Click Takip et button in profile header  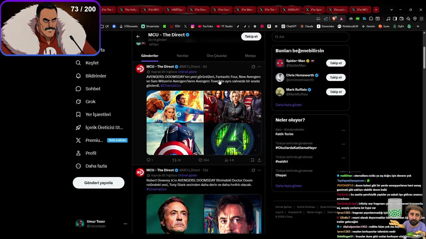click(251, 37)
